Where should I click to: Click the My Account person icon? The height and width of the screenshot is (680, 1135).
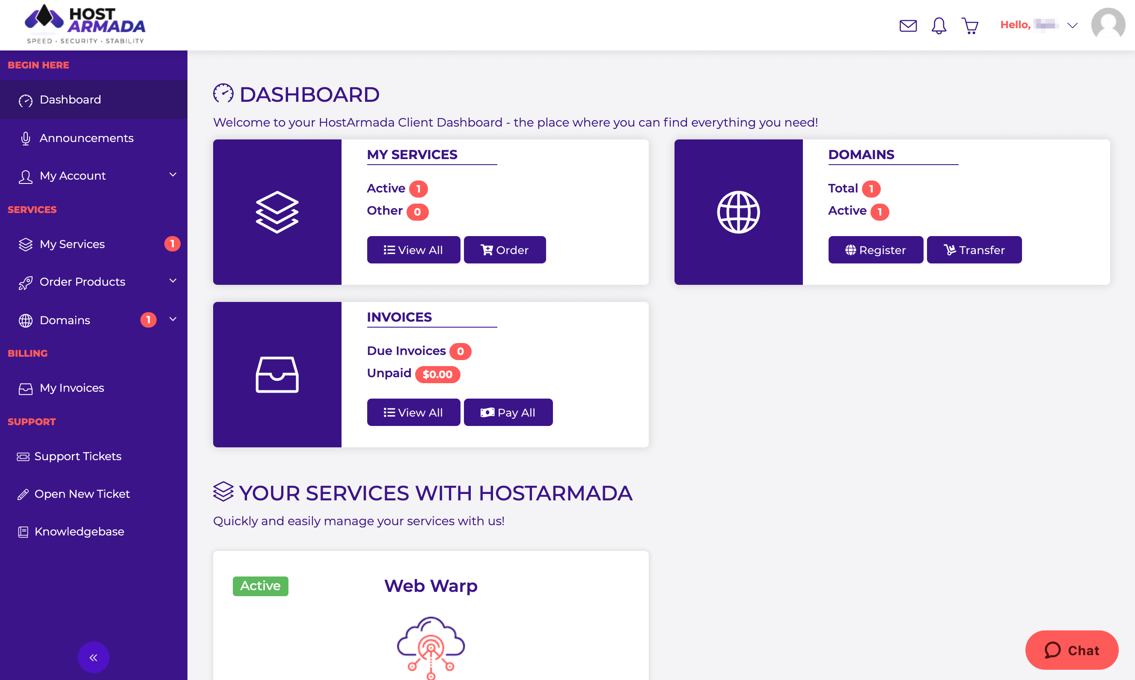(x=26, y=176)
